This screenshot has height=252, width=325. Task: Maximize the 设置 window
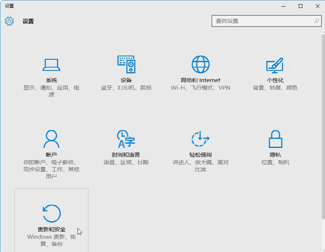(x=300, y=6)
